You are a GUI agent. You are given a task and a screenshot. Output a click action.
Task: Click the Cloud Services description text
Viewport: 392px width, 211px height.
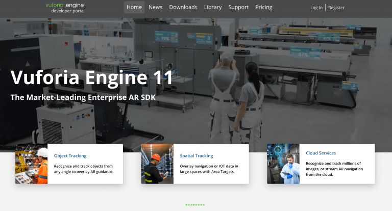tap(335, 169)
